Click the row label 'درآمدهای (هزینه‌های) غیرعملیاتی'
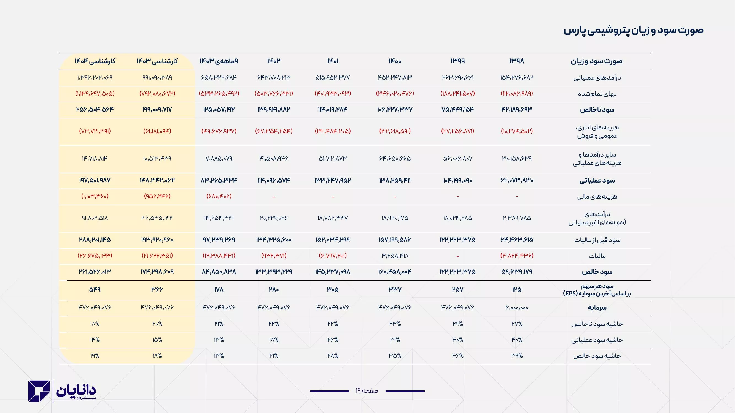 (x=597, y=218)
